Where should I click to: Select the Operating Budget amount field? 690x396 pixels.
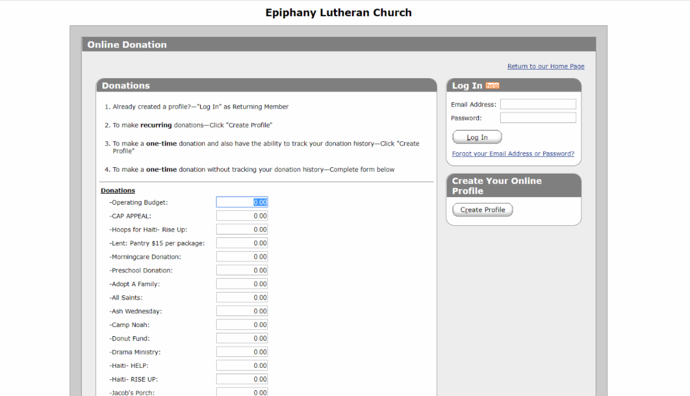242,202
